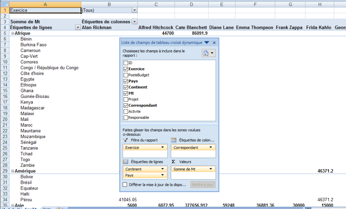This screenshot has width=346, height=209.
Task: Open the row labels filter dropdown
Action: 78,27
